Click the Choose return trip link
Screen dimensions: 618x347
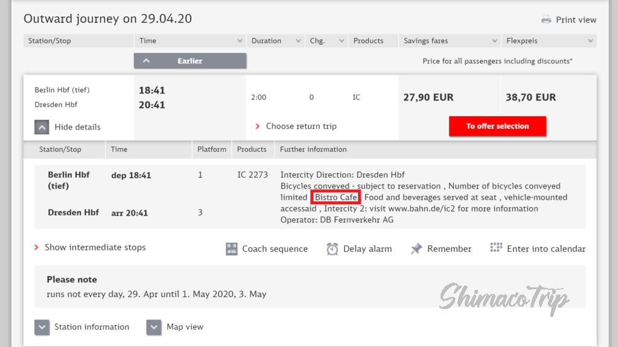[301, 127]
